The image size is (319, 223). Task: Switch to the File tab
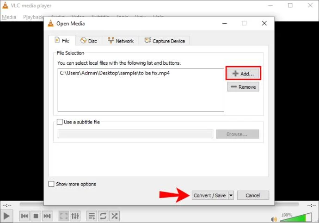pyautogui.click(x=62, y=41)
